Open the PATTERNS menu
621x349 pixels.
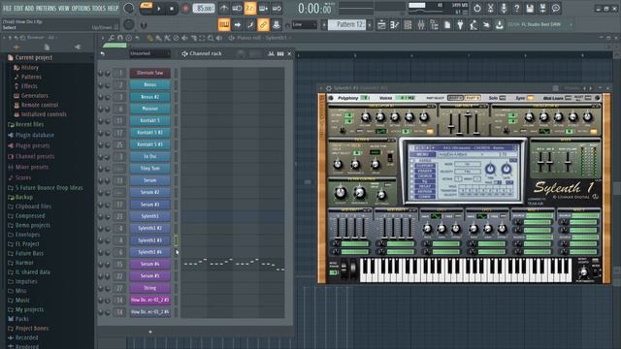point(47,9)
